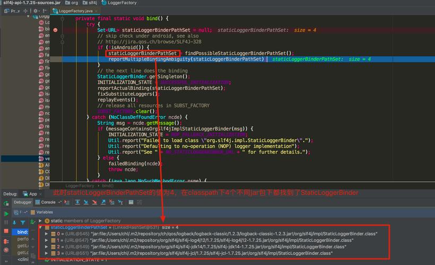Click the LoggerFactory class breadcrumb
This screenshot has height=265, width=435.
[x=119, y=3]
